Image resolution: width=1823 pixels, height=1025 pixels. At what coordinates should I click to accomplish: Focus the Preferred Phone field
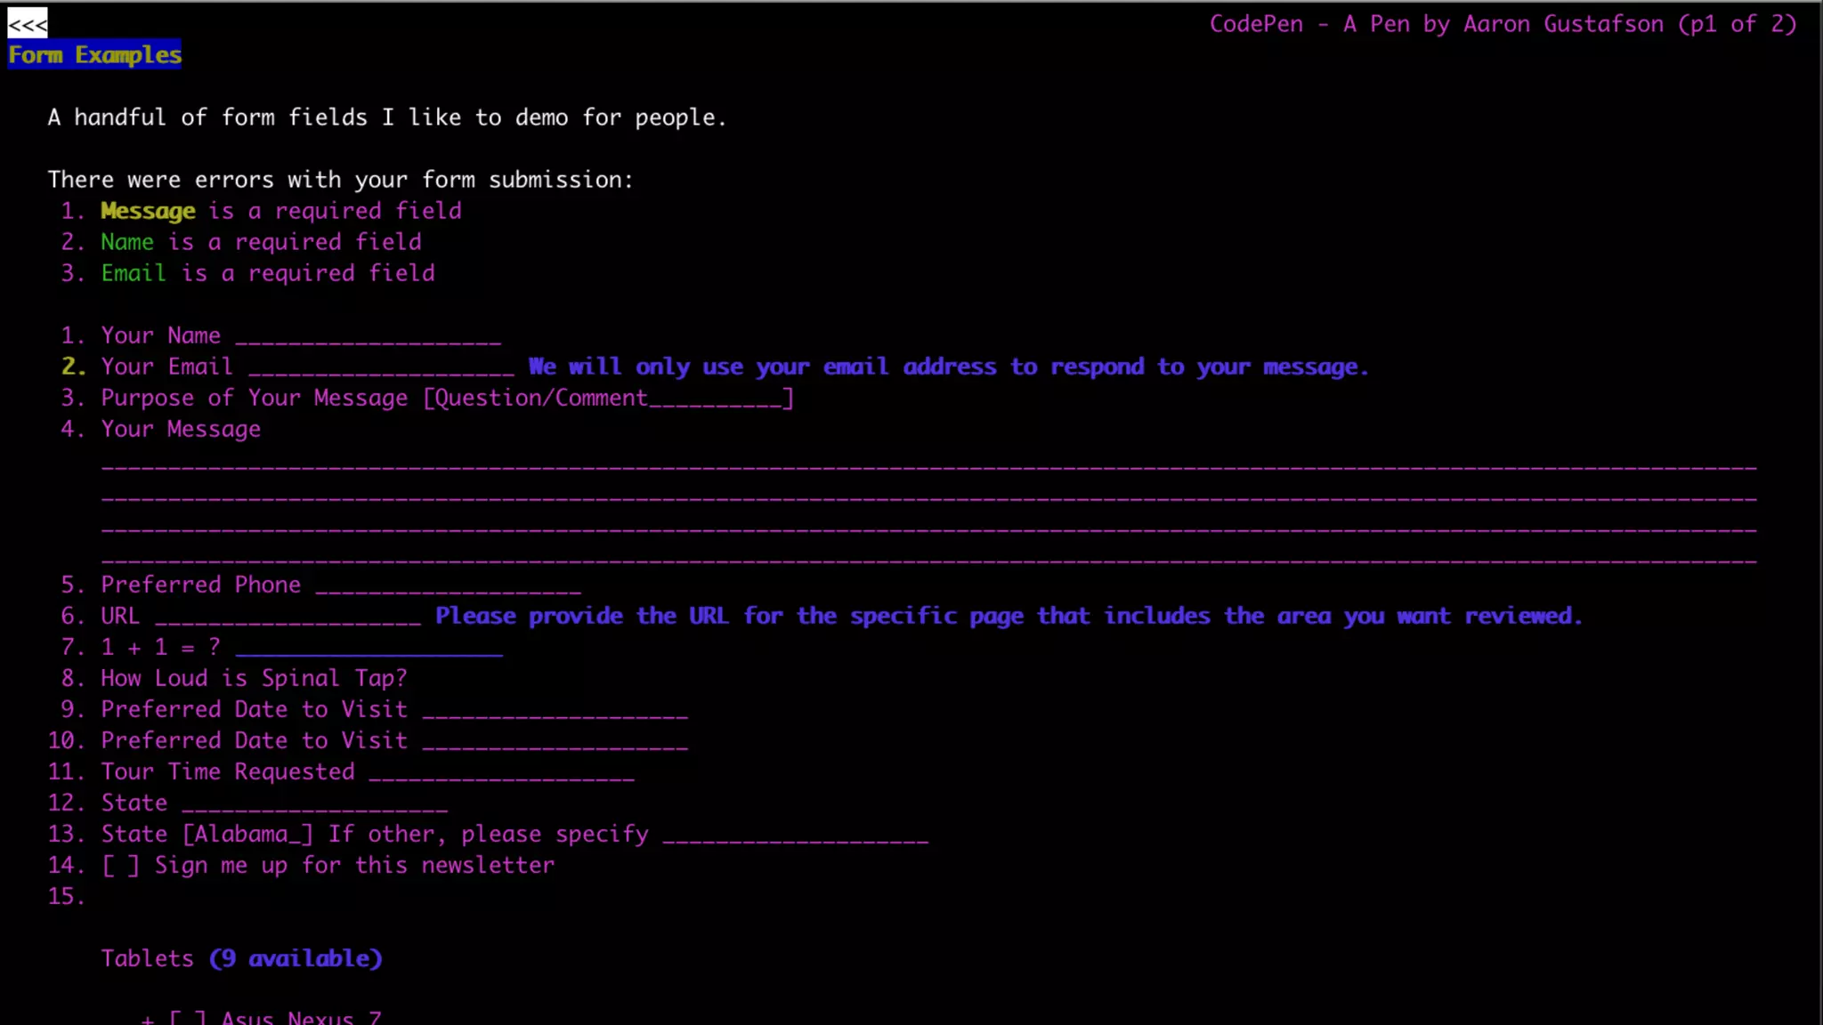point(448,585)
